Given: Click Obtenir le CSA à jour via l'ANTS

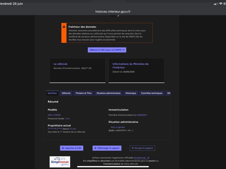Looking at the screenshot, I should tap(107, 50).
